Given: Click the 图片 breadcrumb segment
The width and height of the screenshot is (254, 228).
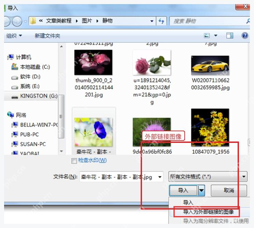Looking at the screenshot, I should tap(87, 21).
